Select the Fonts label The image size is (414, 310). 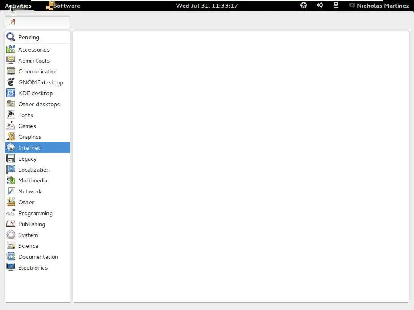[25, 115]
